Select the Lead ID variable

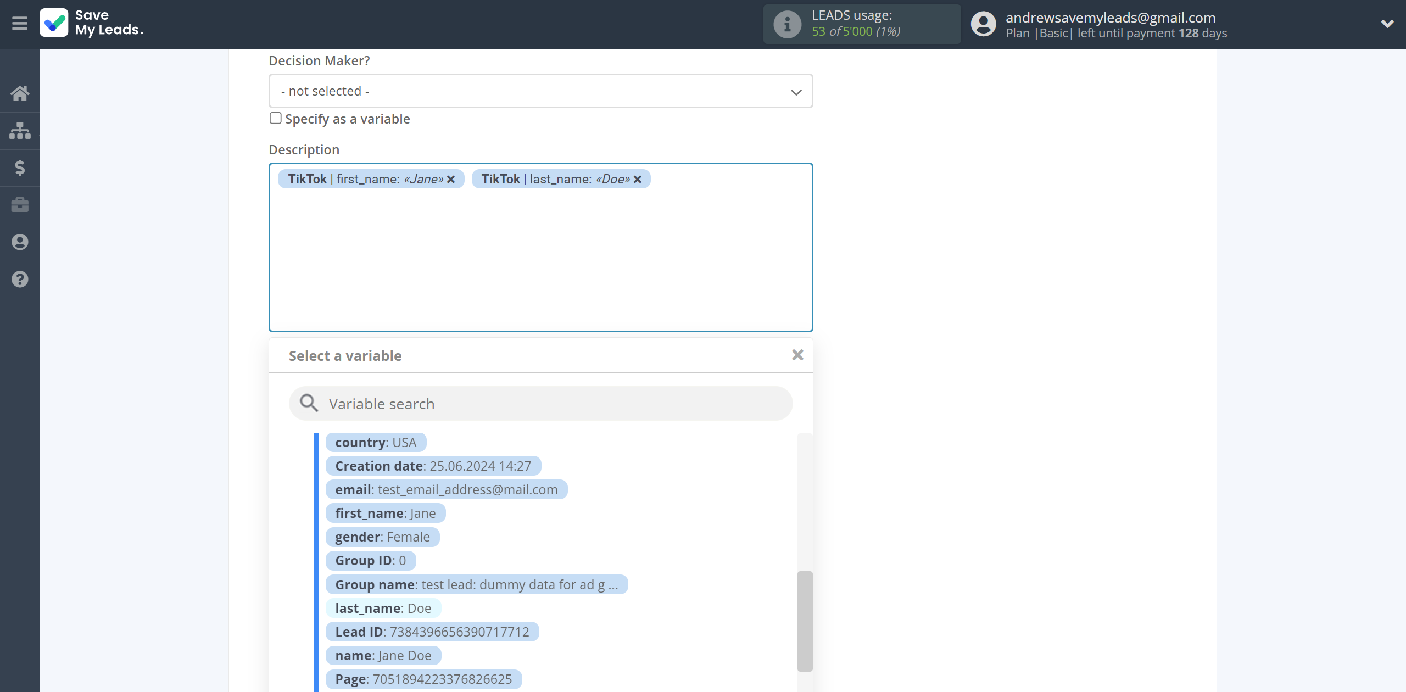[x=432, y=632]
